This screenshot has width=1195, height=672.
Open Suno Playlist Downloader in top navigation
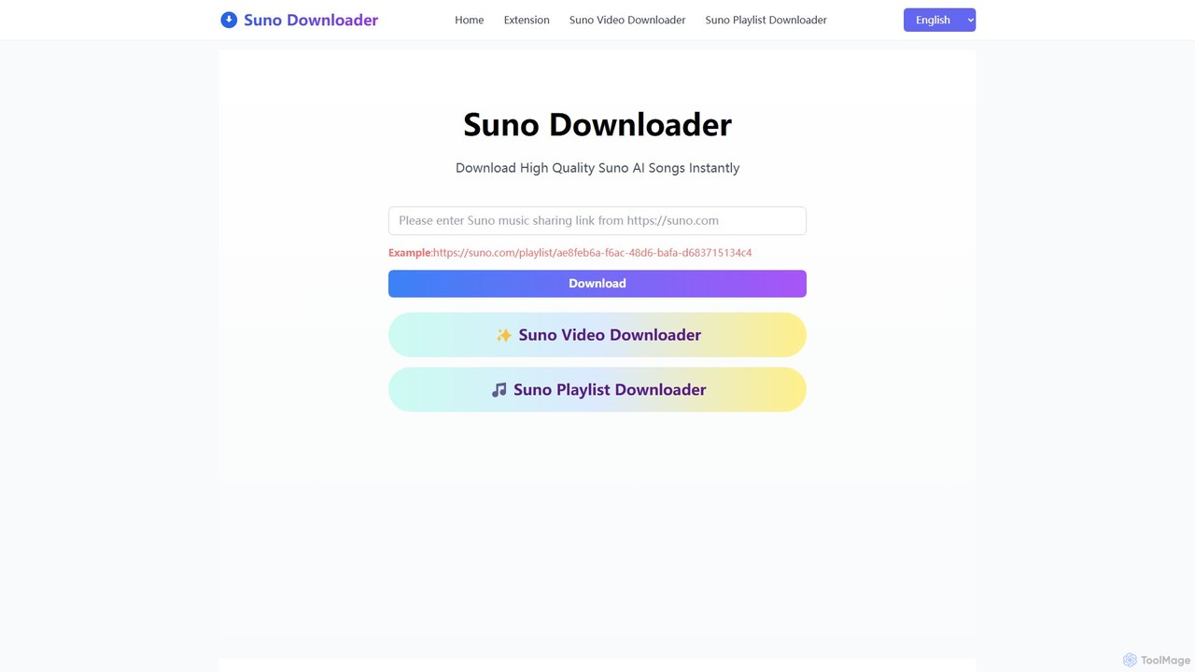click(766, 20)
